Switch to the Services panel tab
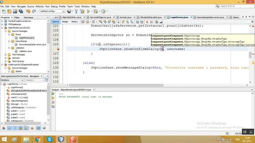 pos(28,17)
